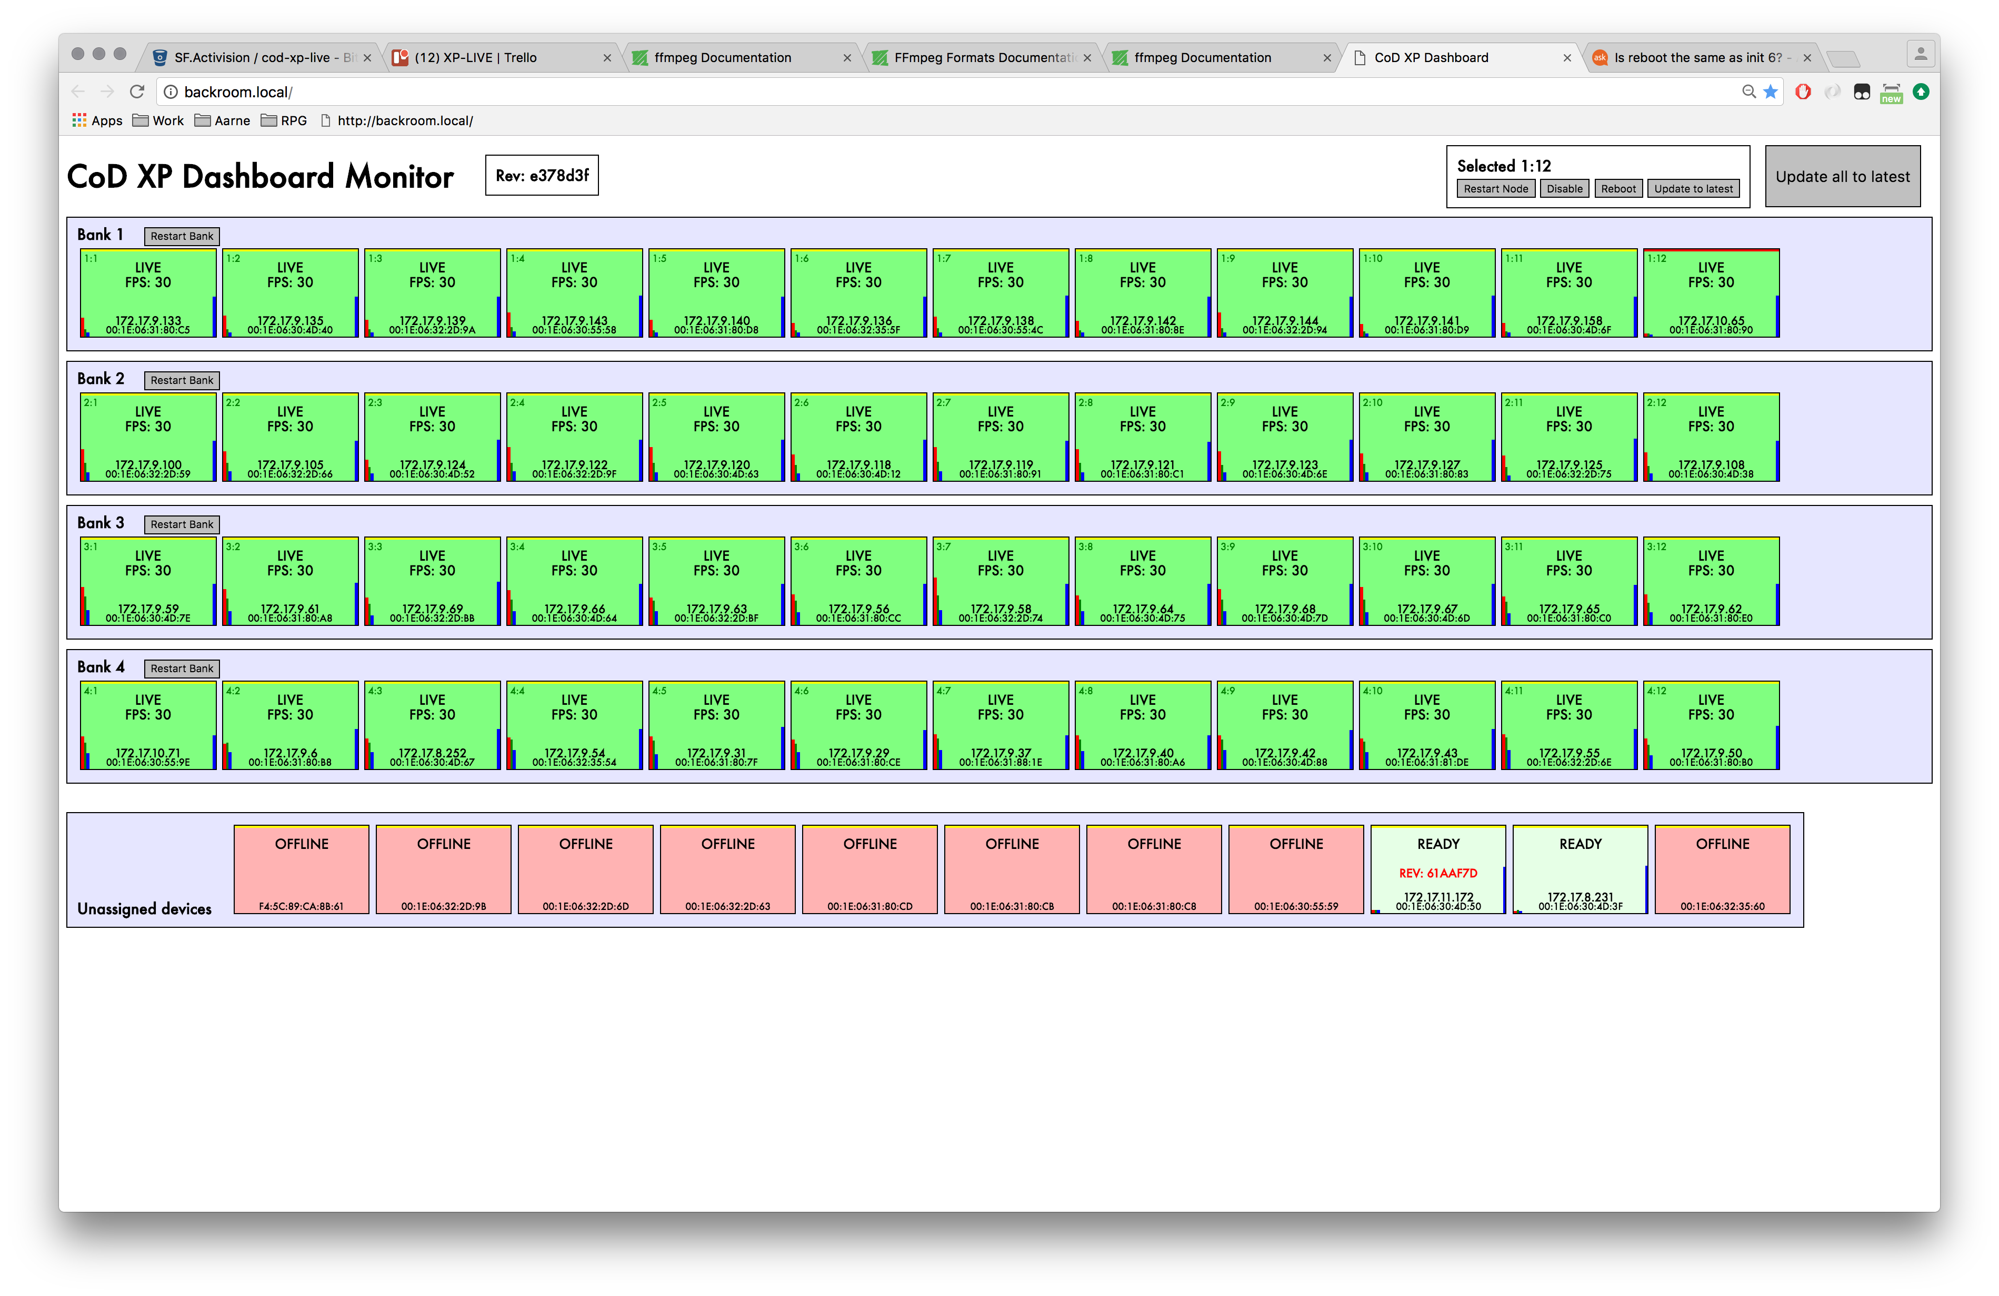Click the Unassigned devices label
The width and height of the screenshot is (1999, 1296).
click(144, 909)
